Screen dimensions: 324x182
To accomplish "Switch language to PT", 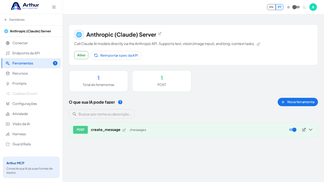I will pos(279,7).
